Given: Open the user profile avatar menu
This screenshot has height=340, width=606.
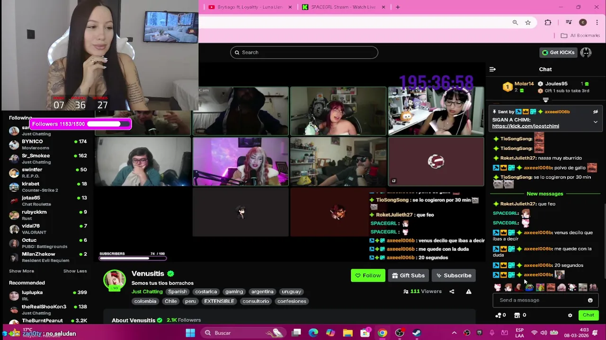Looking at the screenshot, I should click(x=586, y=52).
